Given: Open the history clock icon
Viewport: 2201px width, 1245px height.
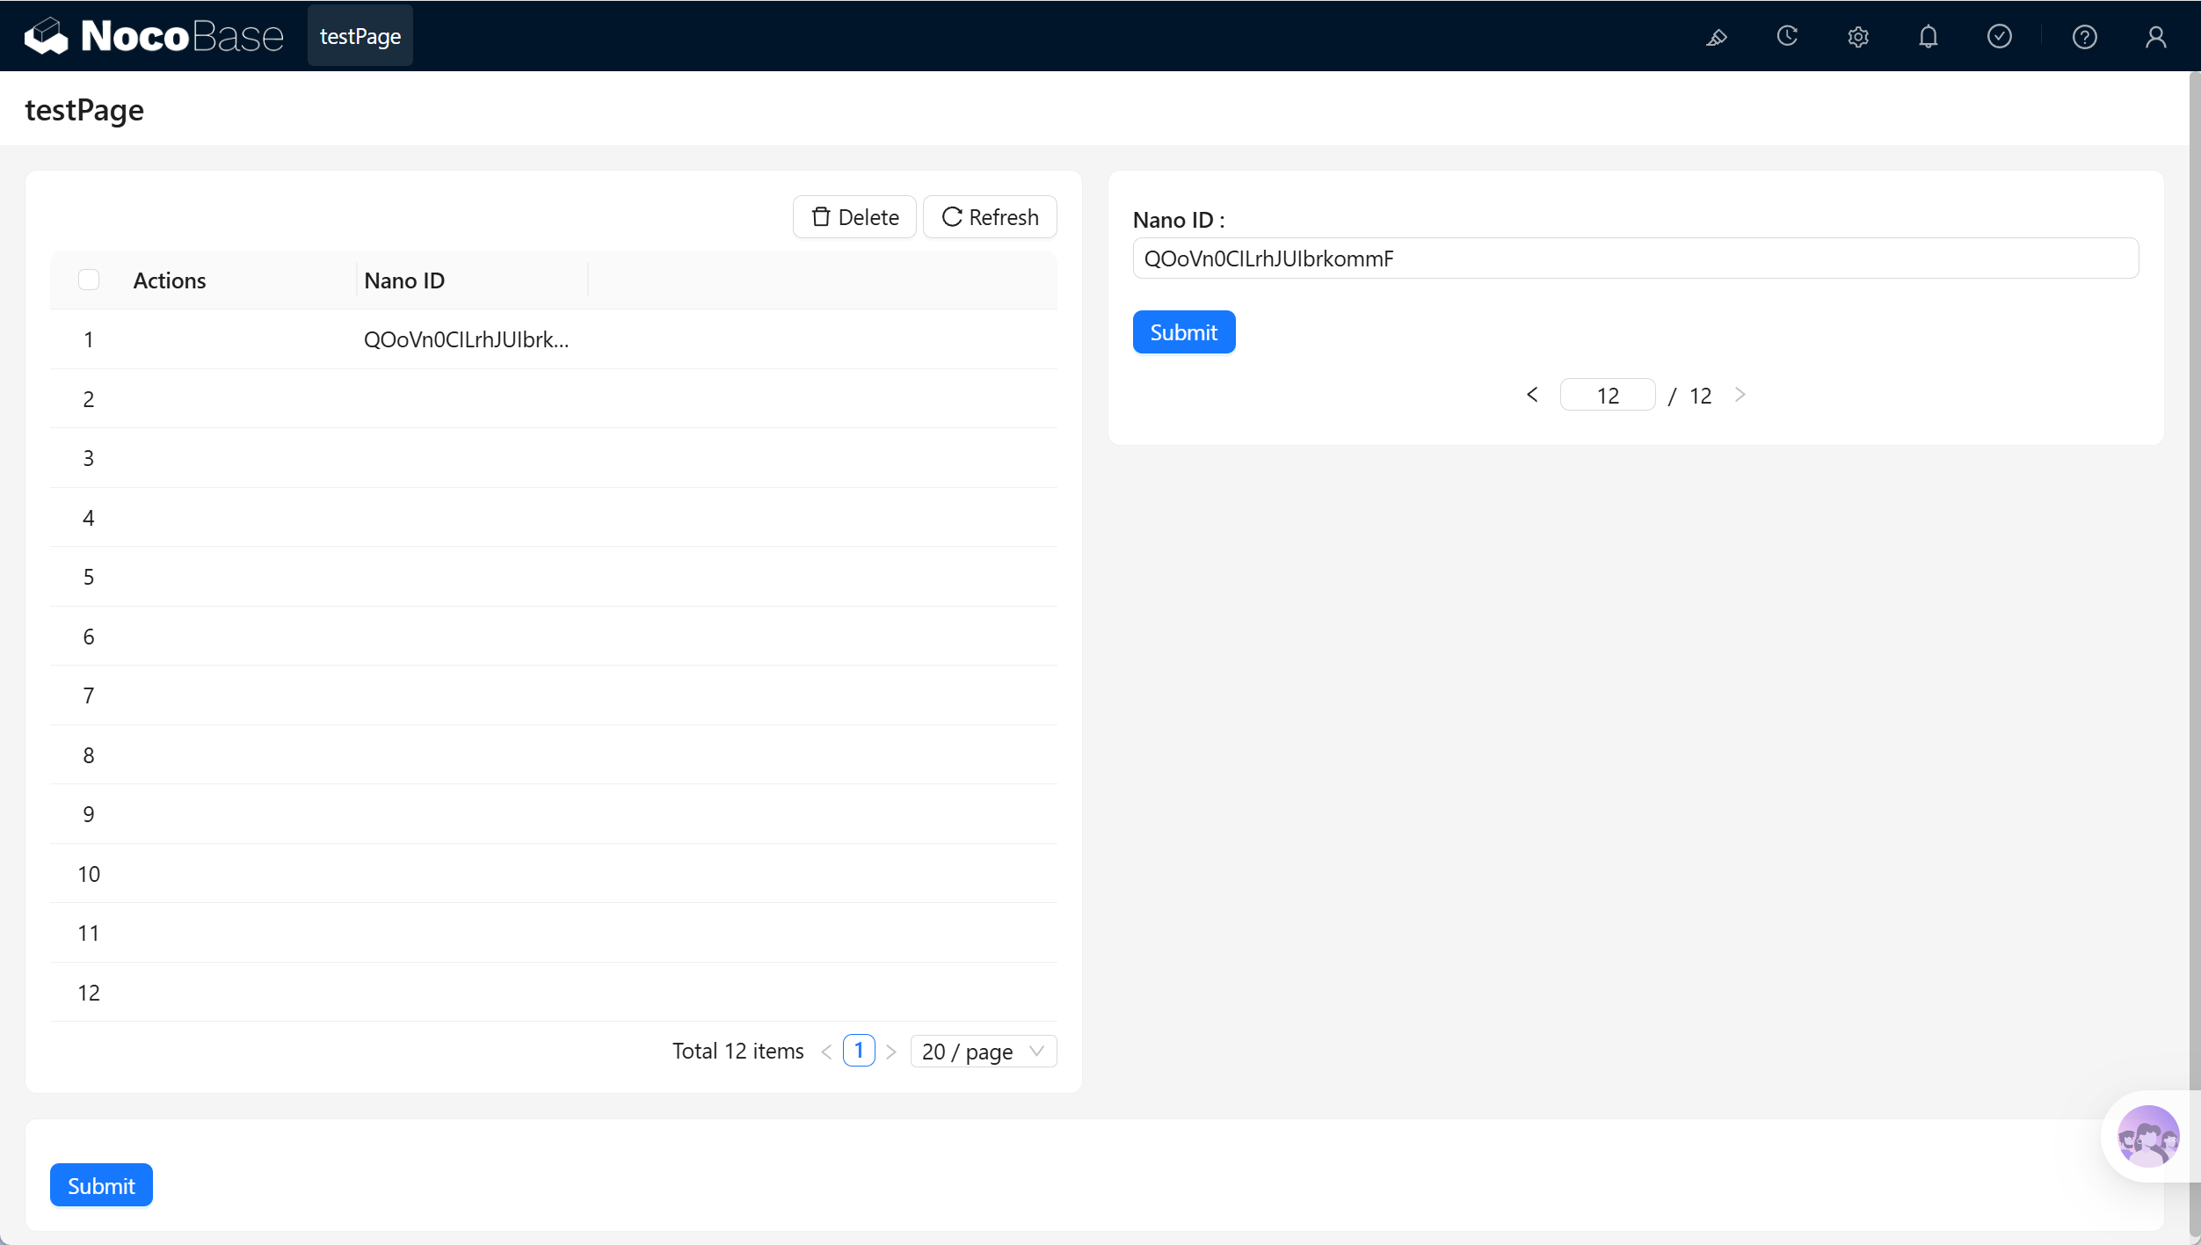Looking at the screenshot, I should tap(1787, 37).
